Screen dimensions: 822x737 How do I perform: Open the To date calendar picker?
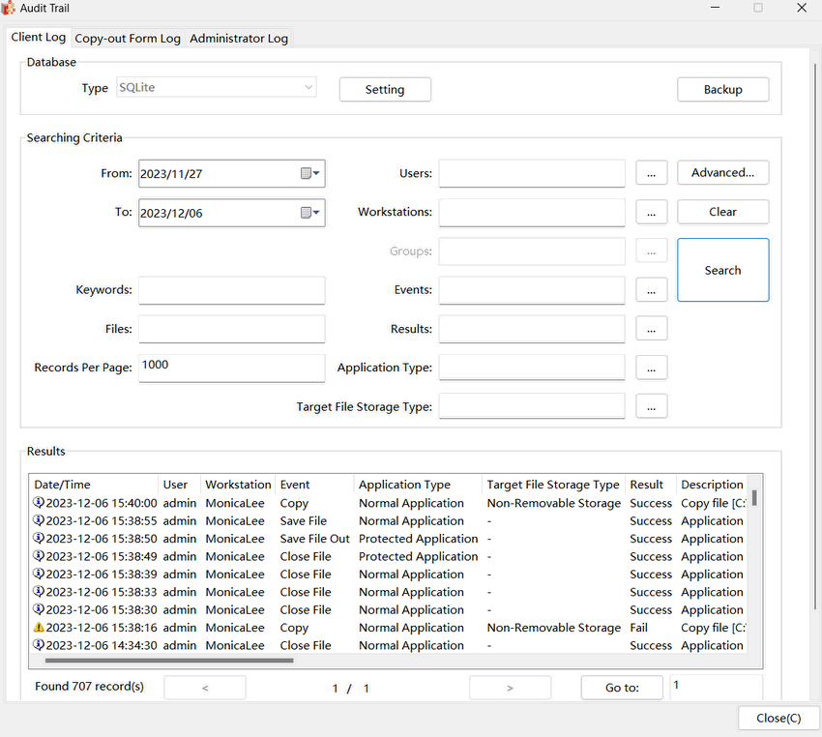click(310, 213)
